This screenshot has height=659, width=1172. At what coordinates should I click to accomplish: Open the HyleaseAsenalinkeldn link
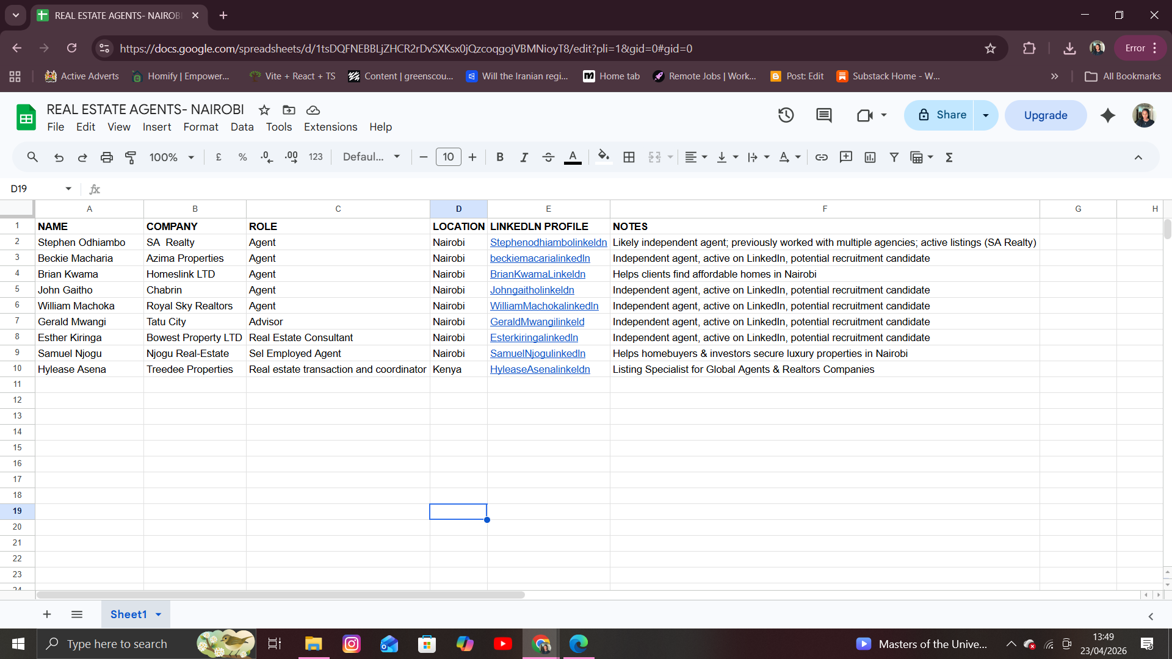540,369
